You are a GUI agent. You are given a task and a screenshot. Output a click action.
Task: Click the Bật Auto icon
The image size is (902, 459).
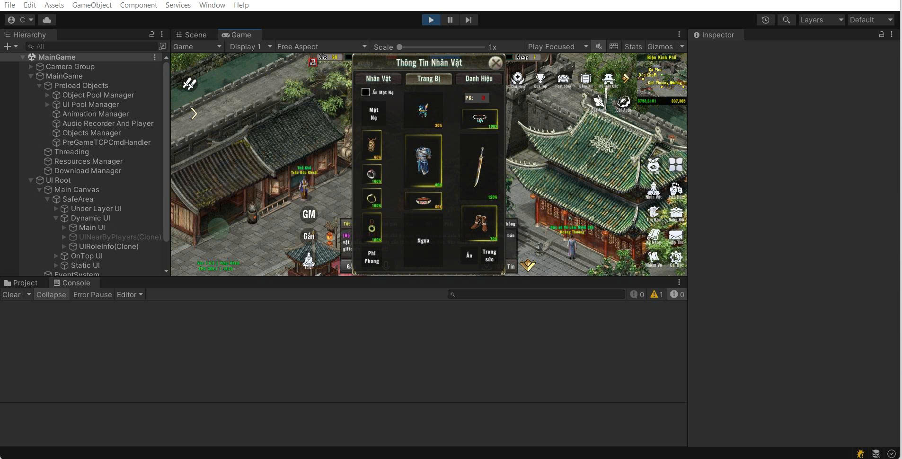pos(599,103)
